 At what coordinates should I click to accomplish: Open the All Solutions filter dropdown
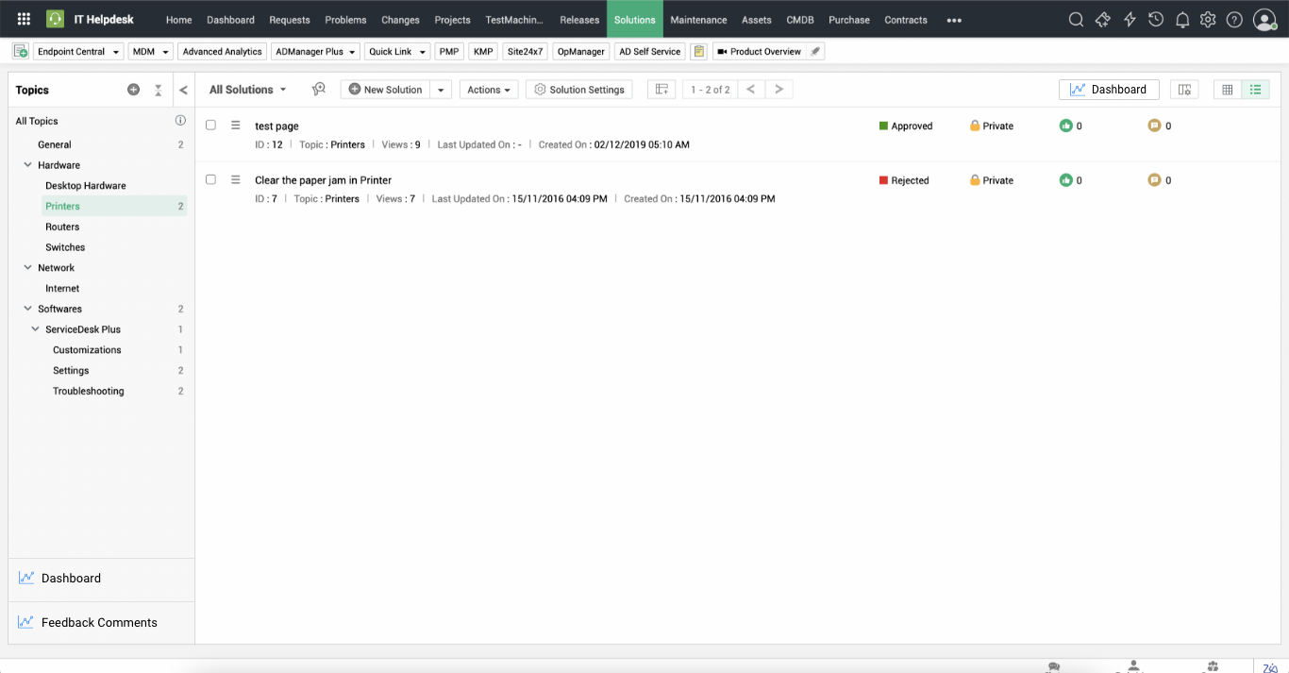coord(247,90)
